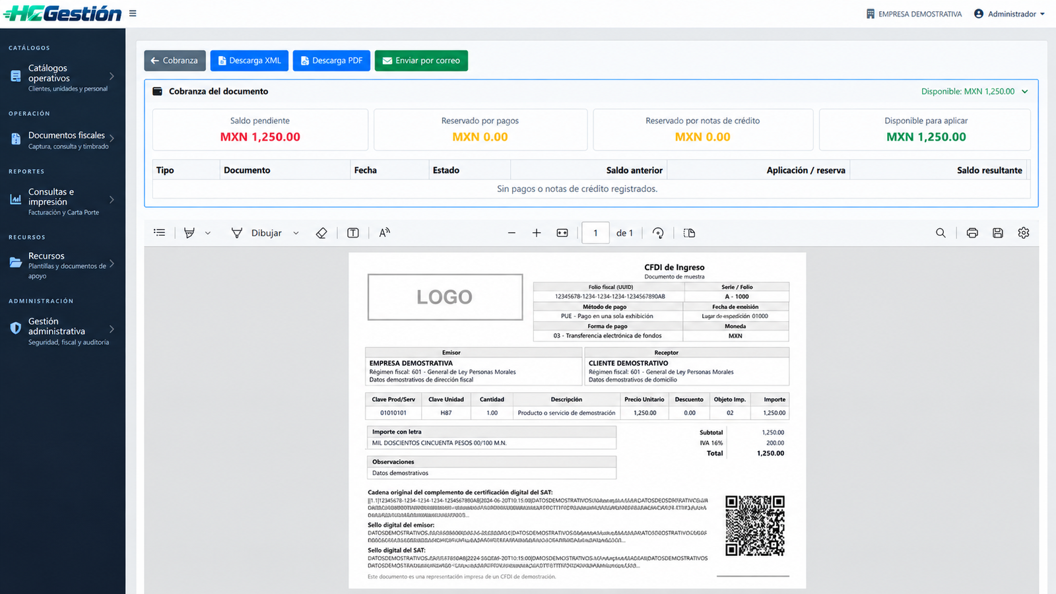Click the CFDI de Ingreso title in PDF

[x=675, y=267]
